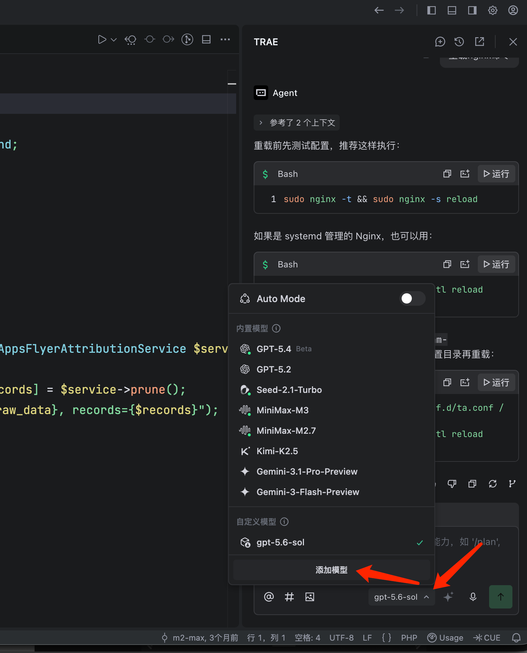Attach an image to the chat
The height and width of the screenshot is (653, 527).
coord(310,597)
